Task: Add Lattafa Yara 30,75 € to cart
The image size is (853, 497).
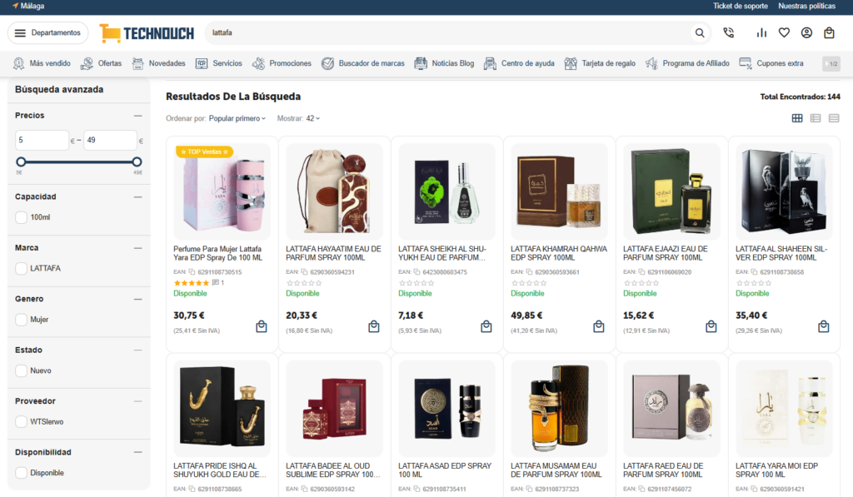Action: coord(262,326)
